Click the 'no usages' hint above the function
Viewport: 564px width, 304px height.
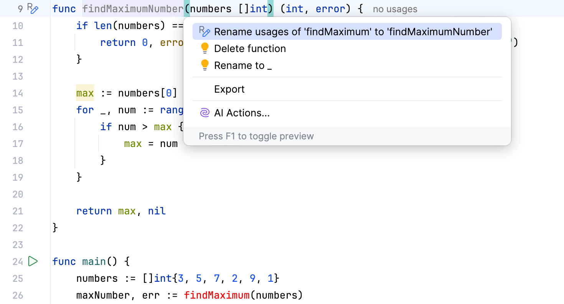[x=395, y=9]
